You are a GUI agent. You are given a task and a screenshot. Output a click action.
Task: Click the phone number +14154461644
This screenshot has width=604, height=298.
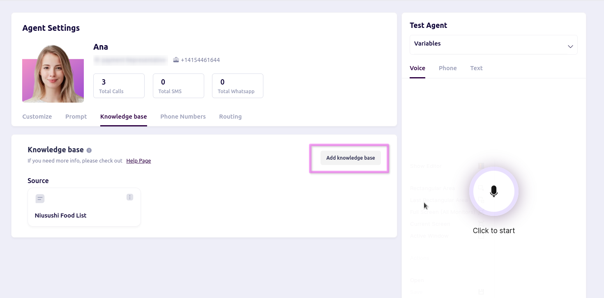pyautogui.click(x=200, y=60)
